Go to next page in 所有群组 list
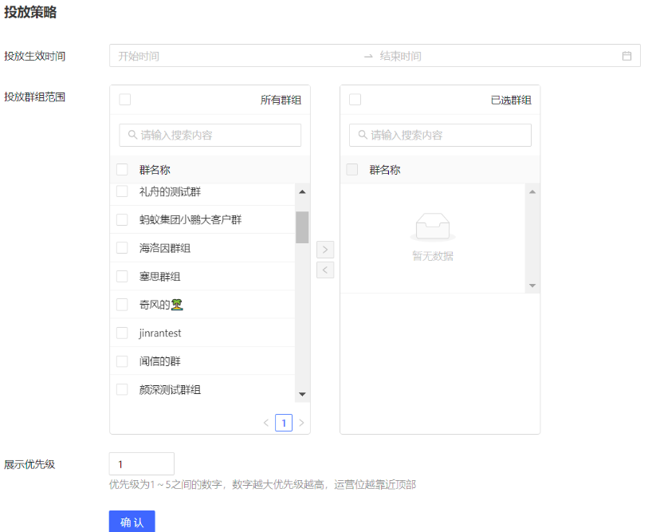The height and width of the screenshot is (532, 648). [301, 423]
